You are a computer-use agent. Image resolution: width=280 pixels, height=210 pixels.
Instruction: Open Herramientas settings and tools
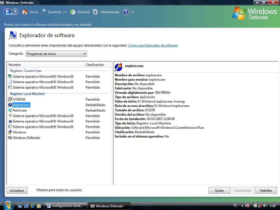[106, 12]
